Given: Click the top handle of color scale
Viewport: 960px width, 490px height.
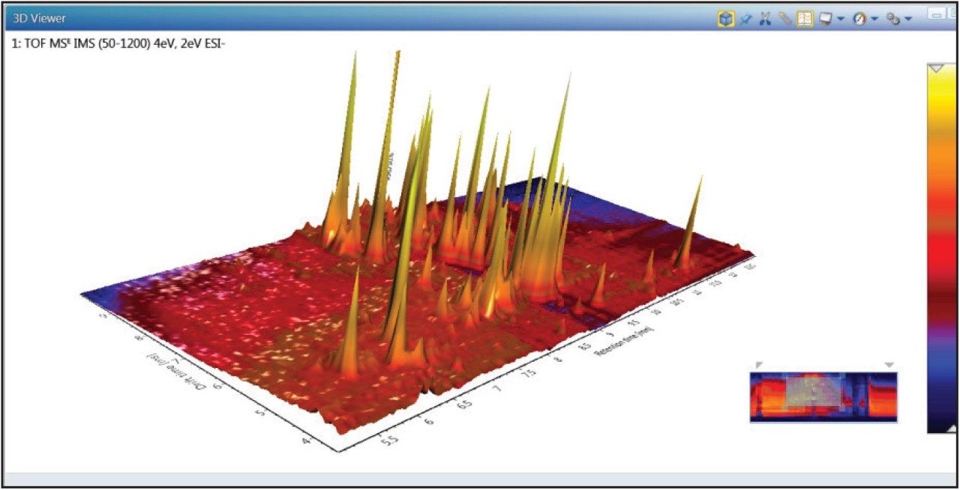Looking at the screenshot, I should pyautogui.click(x=935, y=68).
